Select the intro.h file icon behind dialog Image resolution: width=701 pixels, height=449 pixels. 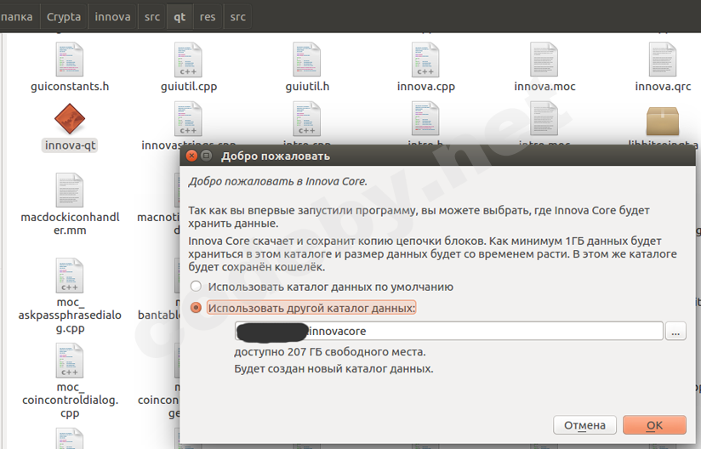pyautogui.click(x=425, y=119)
